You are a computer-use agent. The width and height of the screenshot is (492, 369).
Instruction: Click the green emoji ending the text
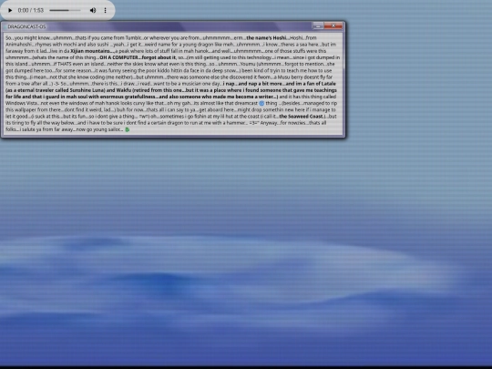[x=127, y=129]
